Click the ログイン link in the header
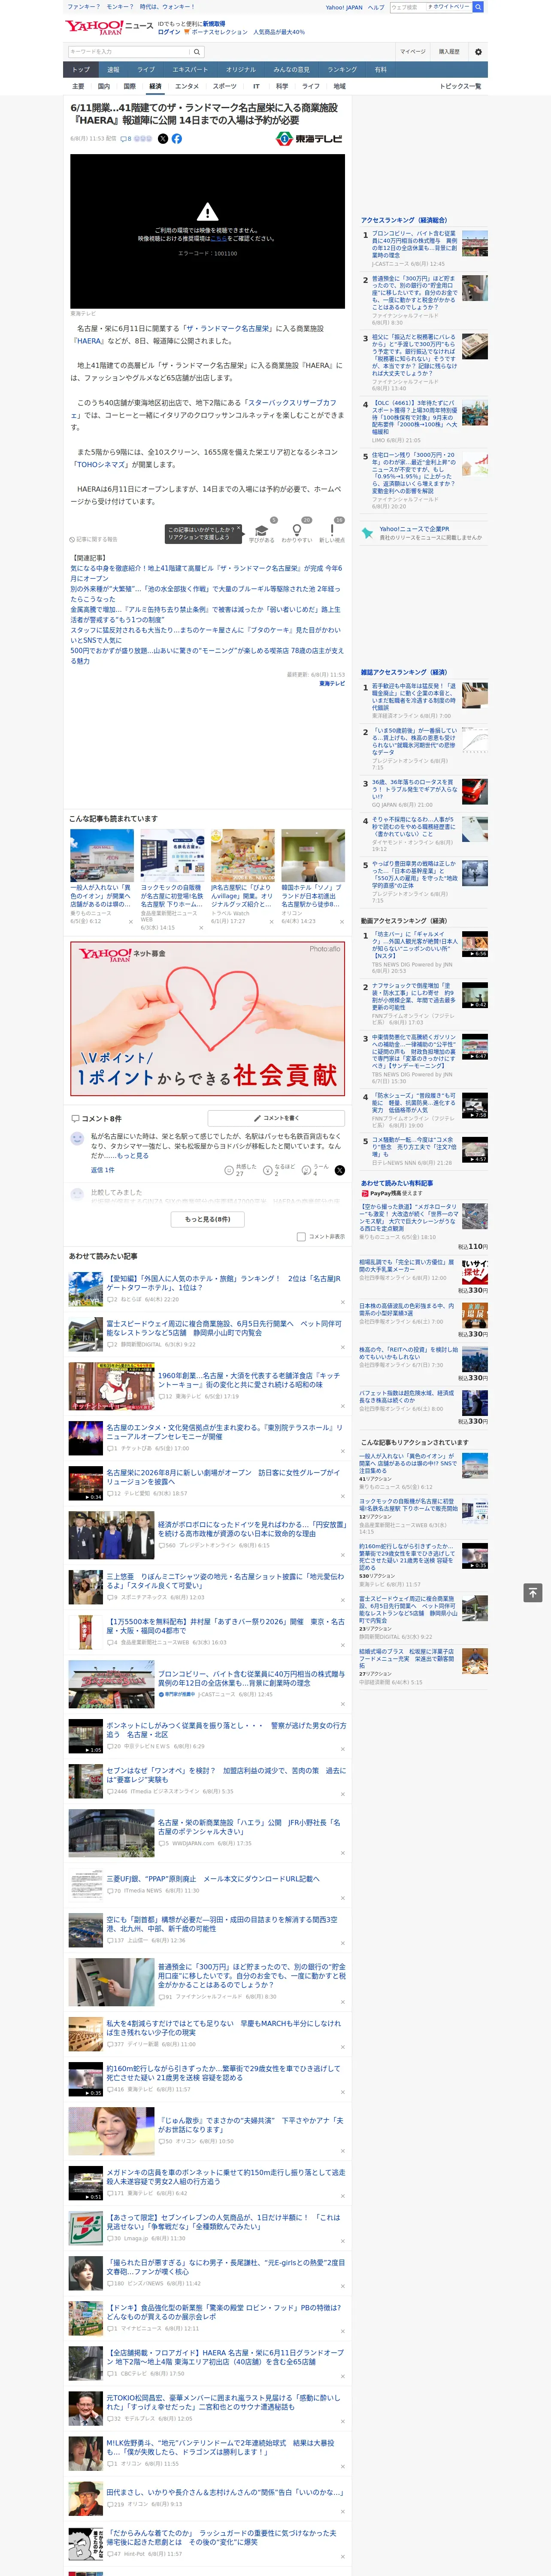Screen dimensions: 551x2576 169,32
